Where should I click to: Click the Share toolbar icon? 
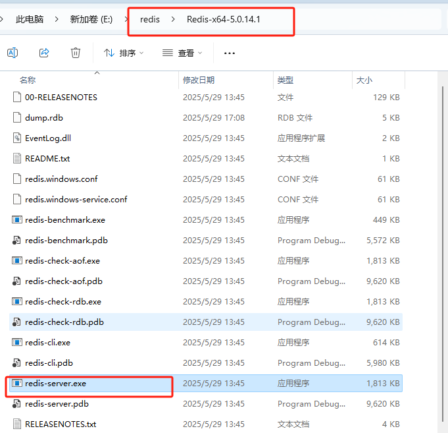44,53
